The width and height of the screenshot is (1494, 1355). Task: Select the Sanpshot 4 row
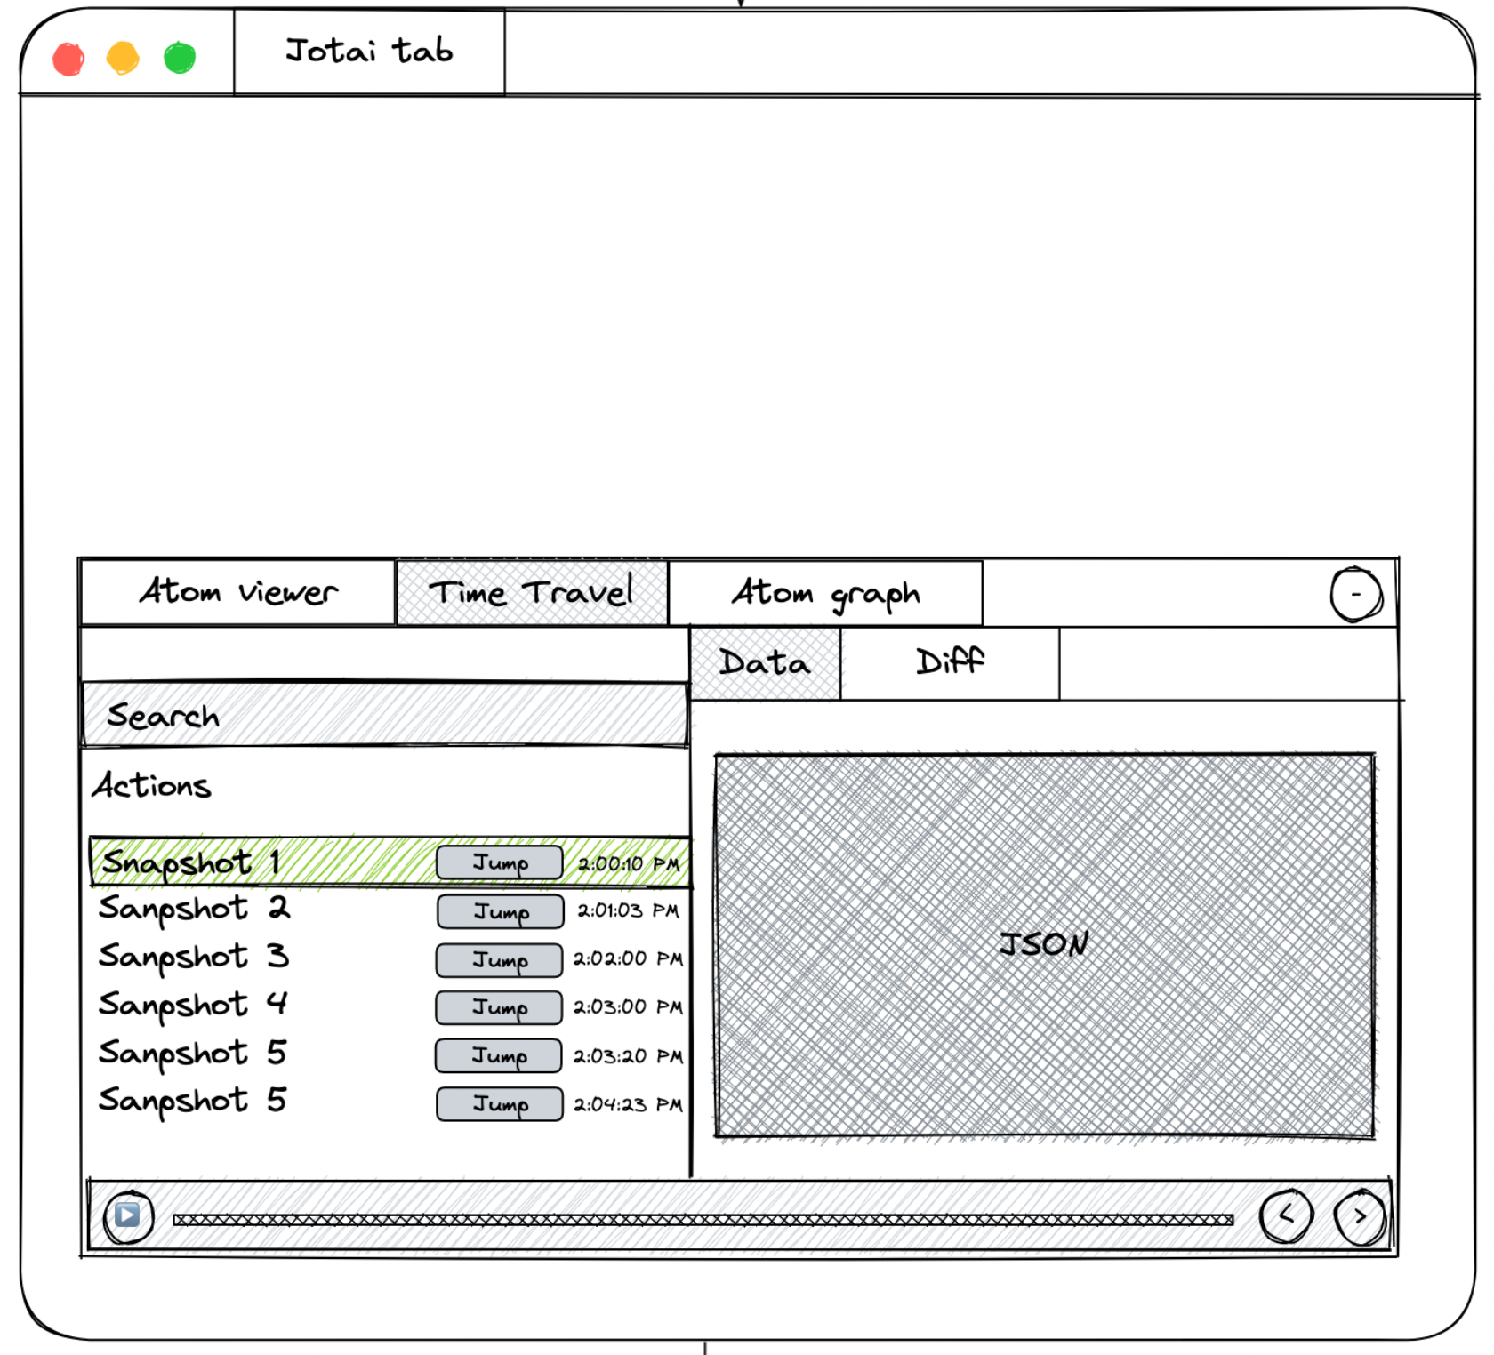(x=390, y=1006)
